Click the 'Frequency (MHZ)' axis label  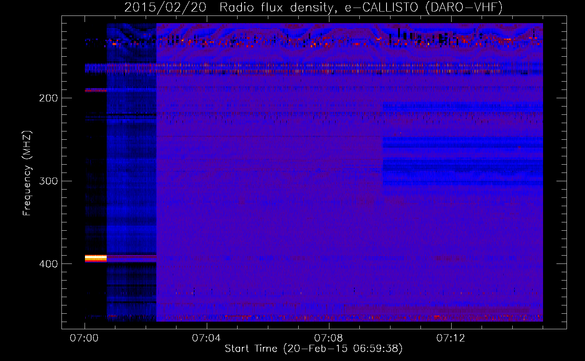pos(27,173)
